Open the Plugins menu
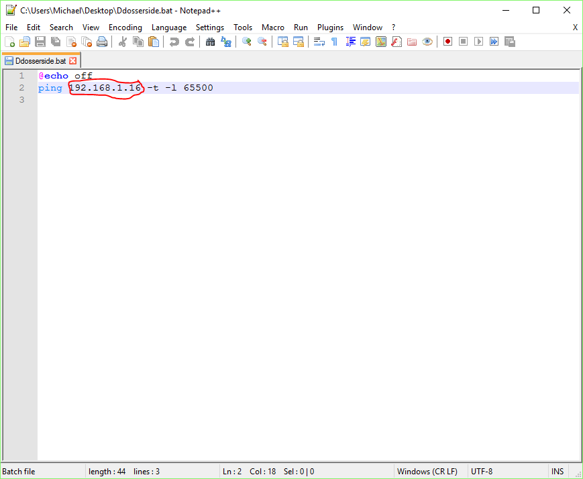The height and width of the screenshot is (479, 583). click(330, 28)
